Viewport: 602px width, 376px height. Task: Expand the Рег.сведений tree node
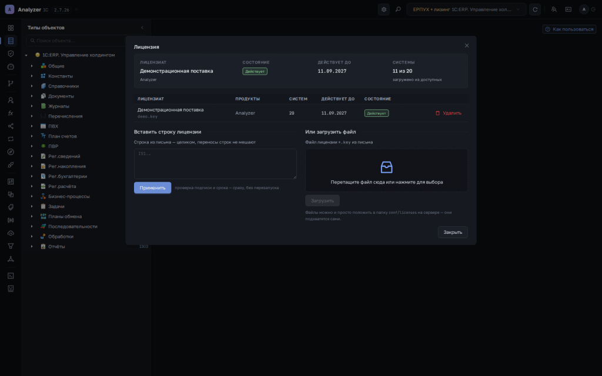tap(32, 156)
